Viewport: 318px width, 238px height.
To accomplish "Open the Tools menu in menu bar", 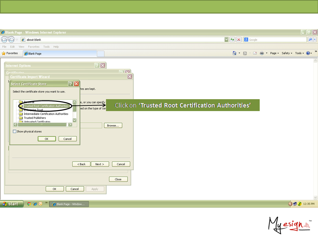I will 46,47.
